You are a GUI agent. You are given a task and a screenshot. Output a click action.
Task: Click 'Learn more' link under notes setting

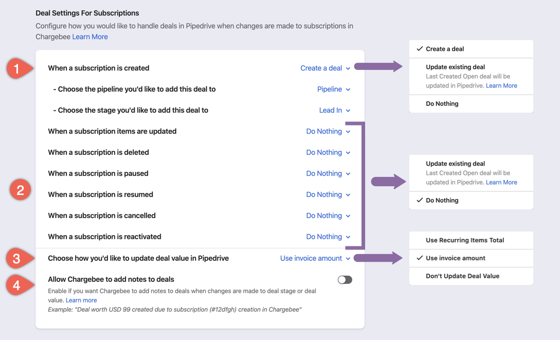click(81, 300)
